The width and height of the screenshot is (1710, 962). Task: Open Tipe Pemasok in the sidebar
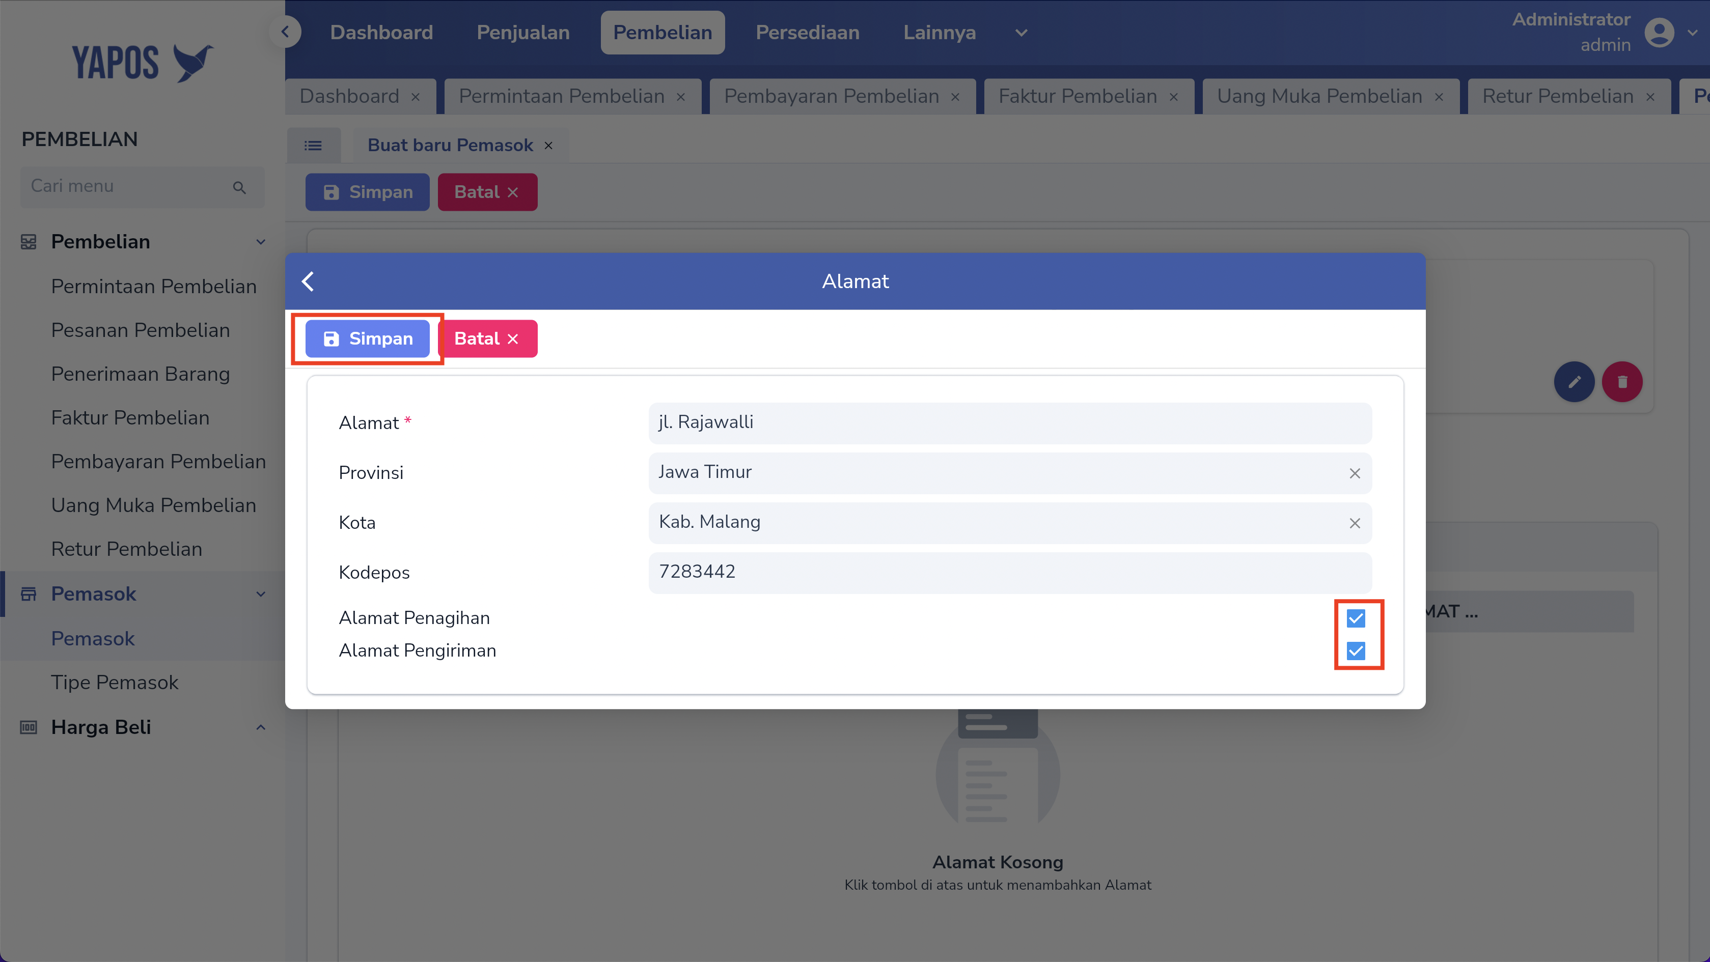click(x=115, y=683)
